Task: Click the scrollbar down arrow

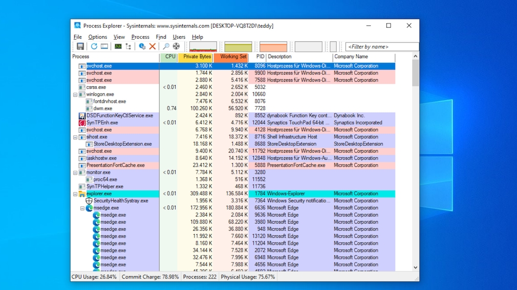Action: [416, 268]
